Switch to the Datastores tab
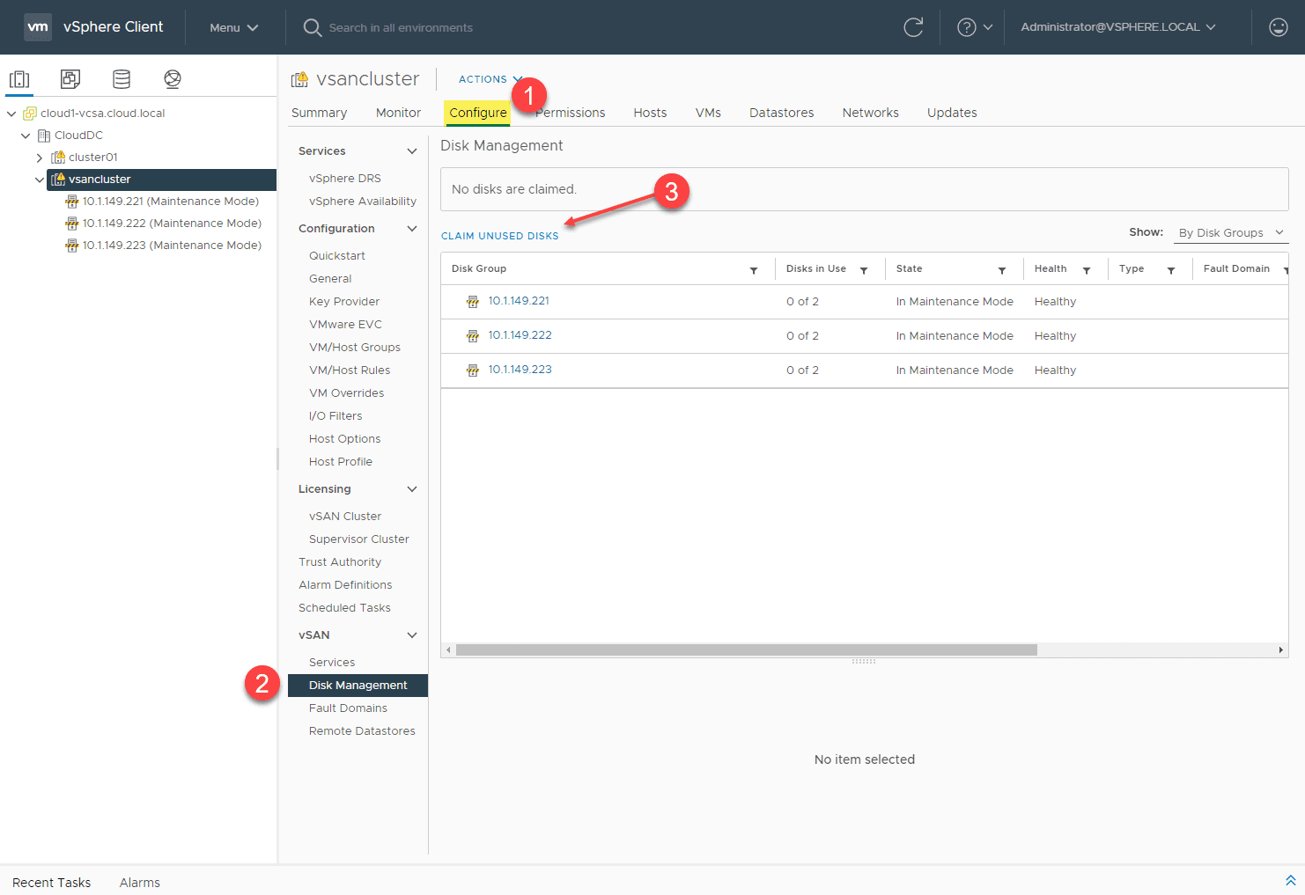This screenshot has height=895, width=1305. pyautogui.click(x=781, y=113)
